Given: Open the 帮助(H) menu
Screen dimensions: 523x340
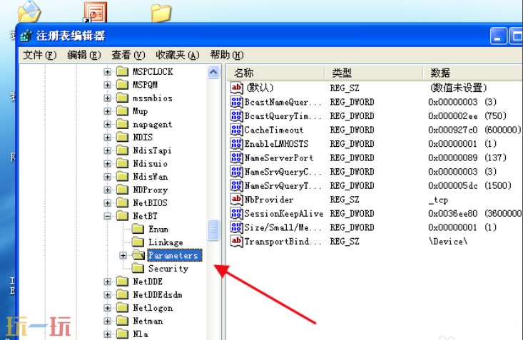Looking at the screenshot, I should (x=227, y=55).
